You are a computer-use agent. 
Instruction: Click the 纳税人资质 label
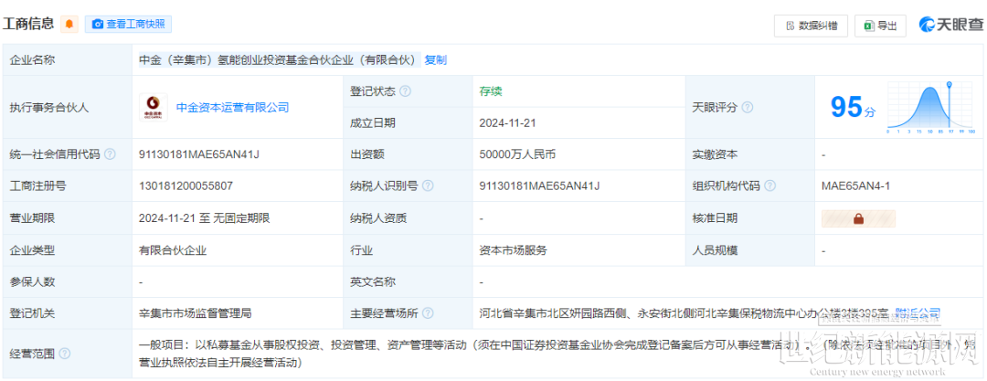378,217
